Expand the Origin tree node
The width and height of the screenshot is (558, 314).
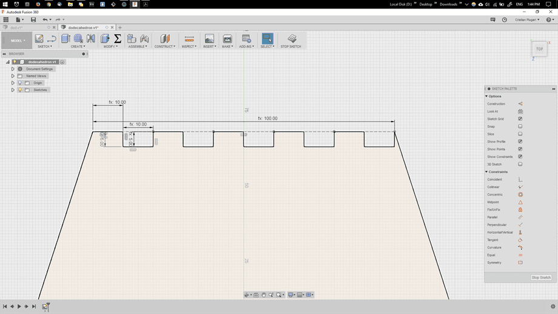(x=13, y=83)
